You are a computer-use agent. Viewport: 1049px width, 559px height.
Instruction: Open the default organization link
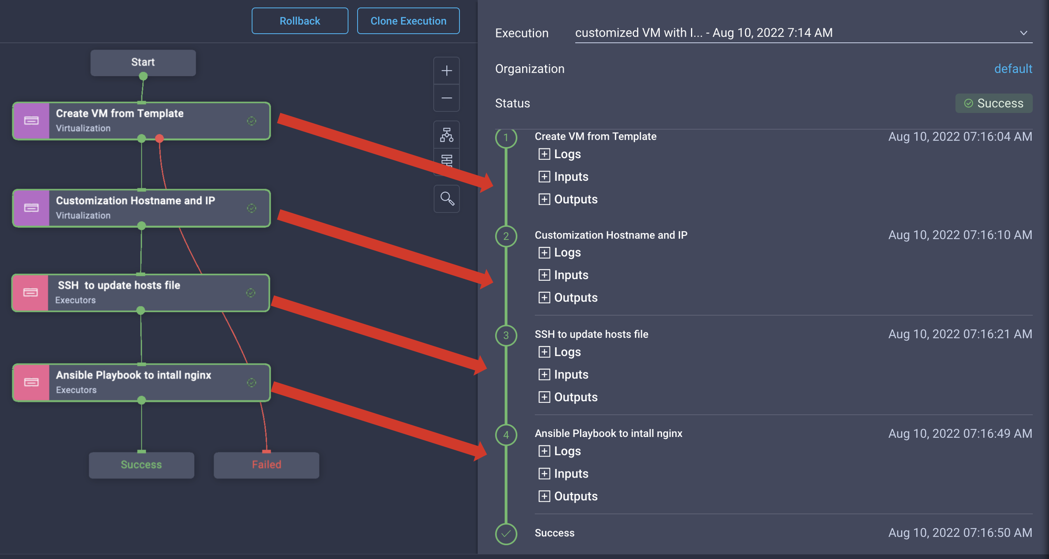[1013, 69]
